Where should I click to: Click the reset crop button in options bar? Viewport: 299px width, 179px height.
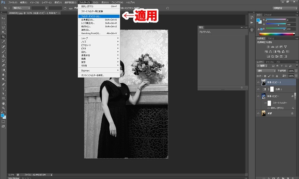click(167, 8)
